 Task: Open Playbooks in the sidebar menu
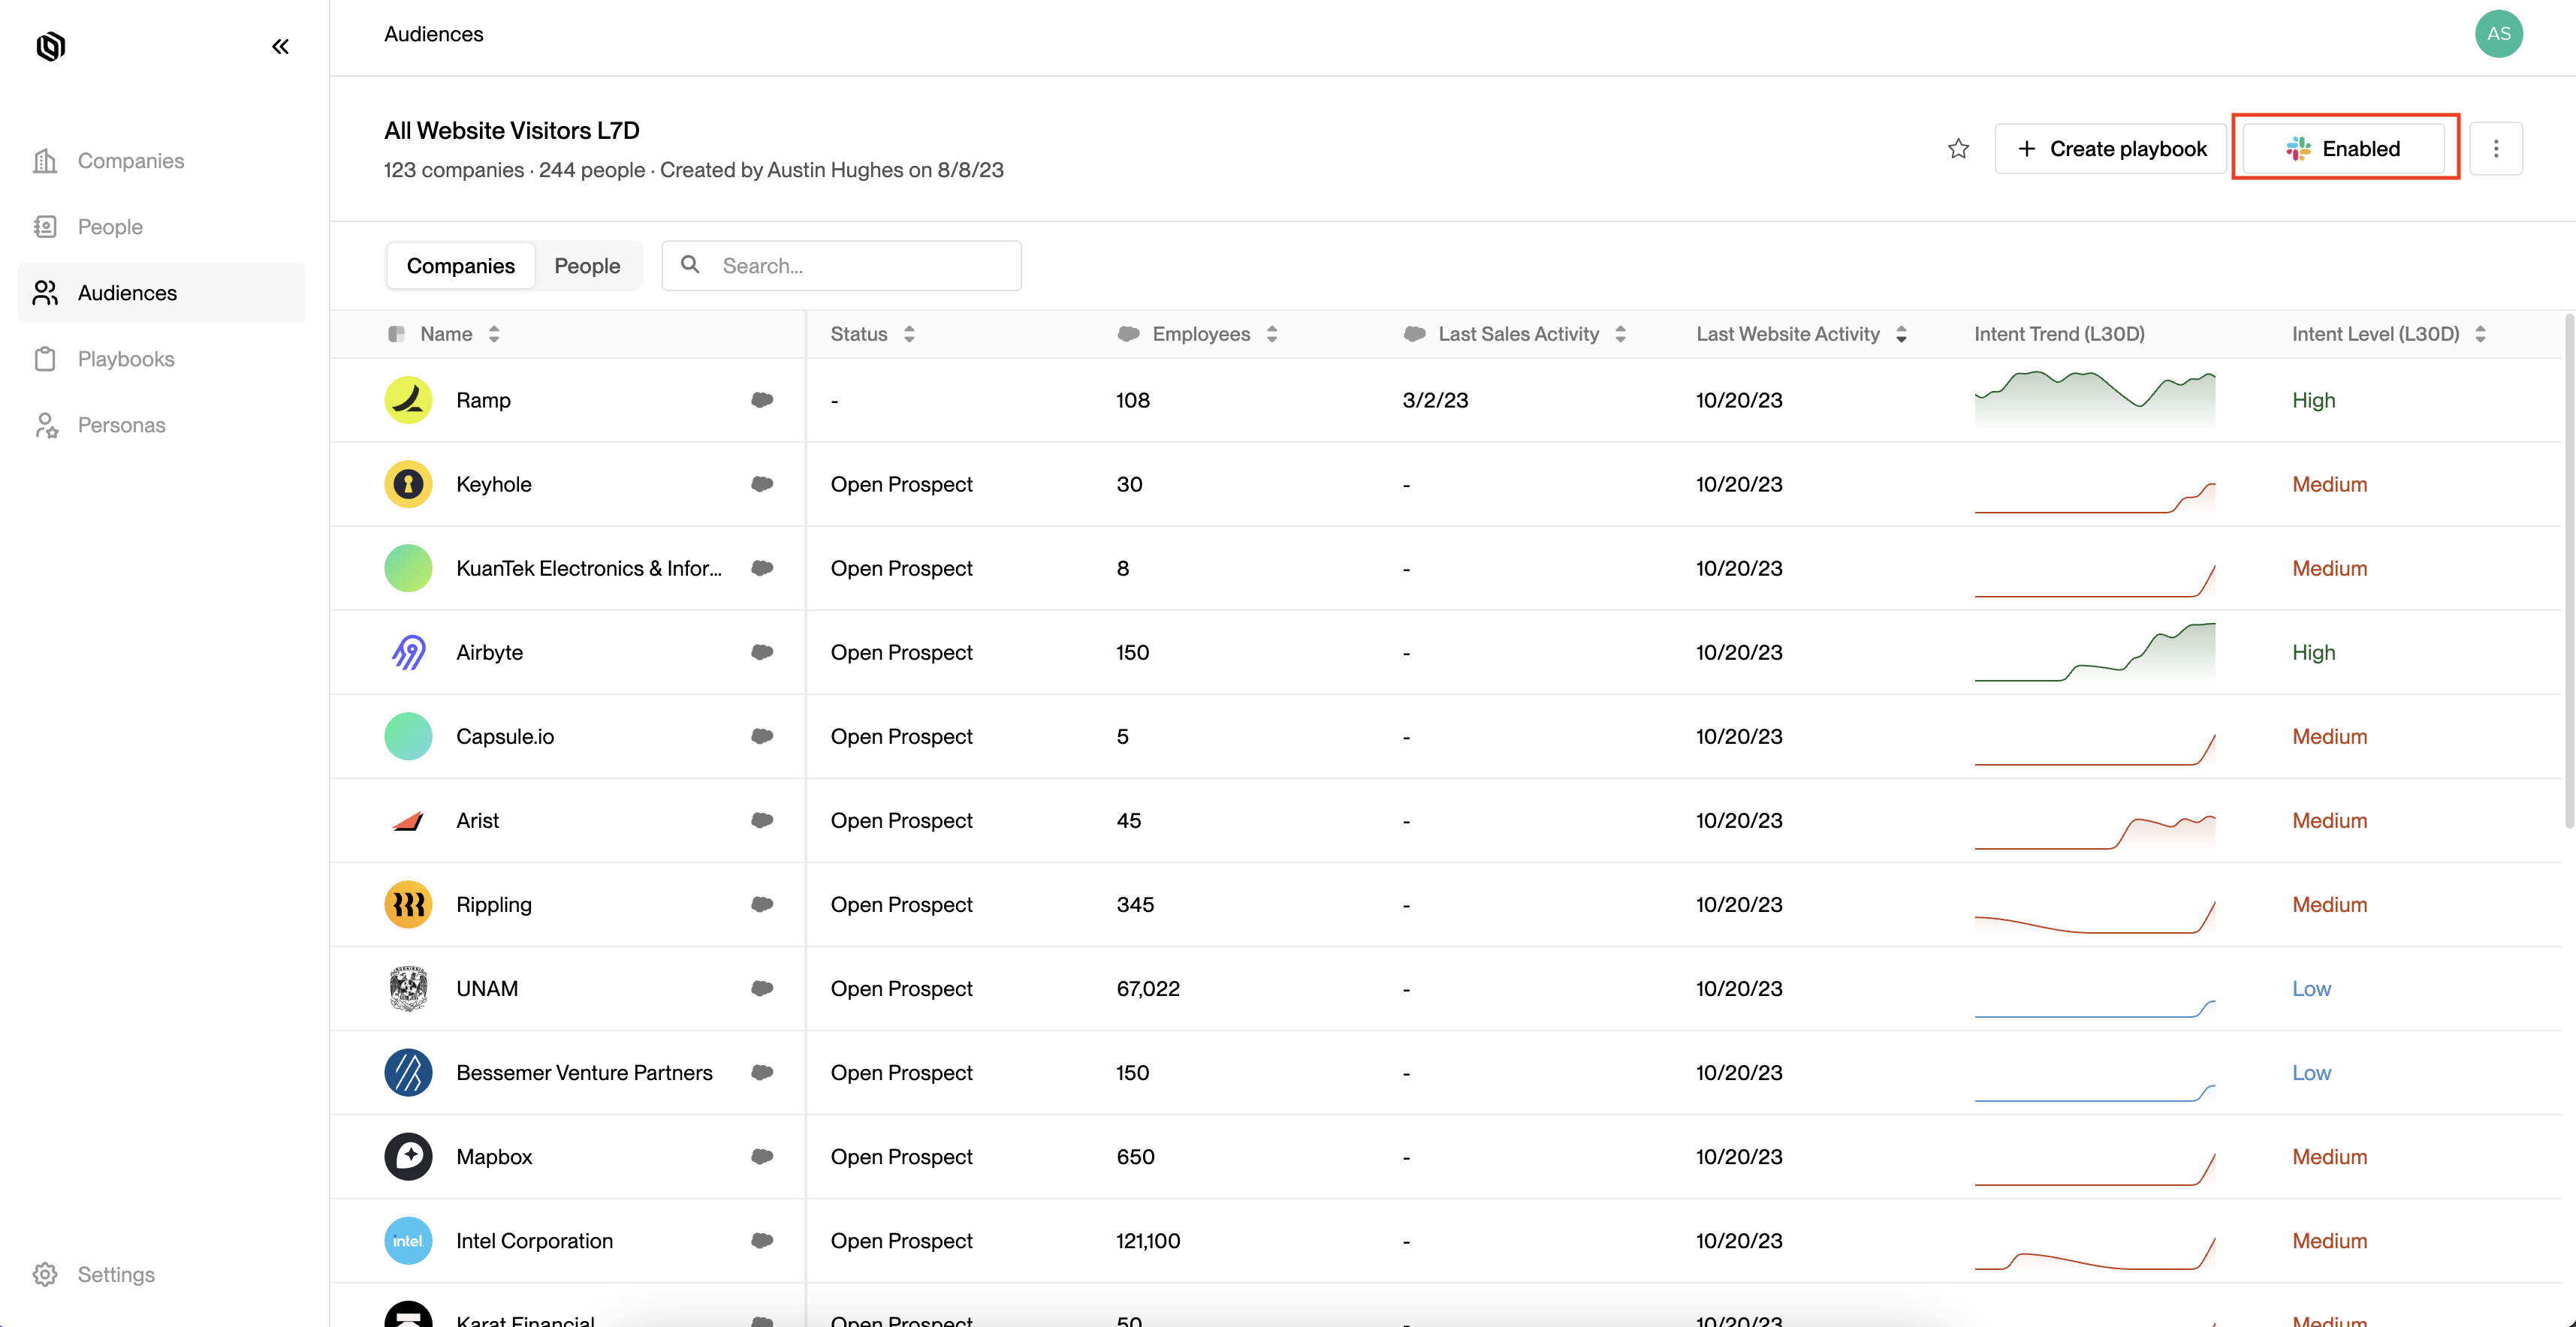[x=126, y=359]
